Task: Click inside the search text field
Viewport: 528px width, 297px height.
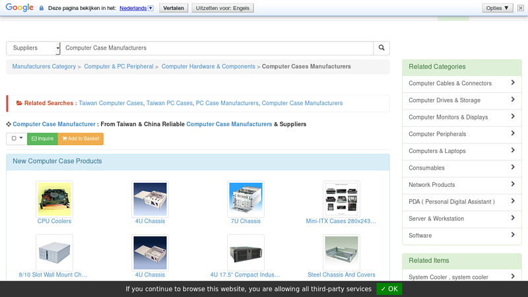Action: point(216,48)
